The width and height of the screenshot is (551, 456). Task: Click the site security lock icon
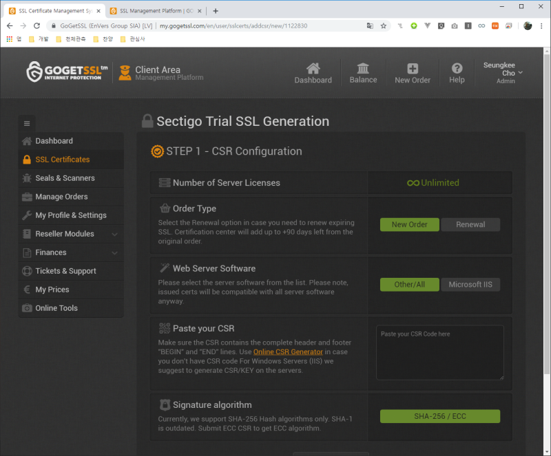pos(54,25)
